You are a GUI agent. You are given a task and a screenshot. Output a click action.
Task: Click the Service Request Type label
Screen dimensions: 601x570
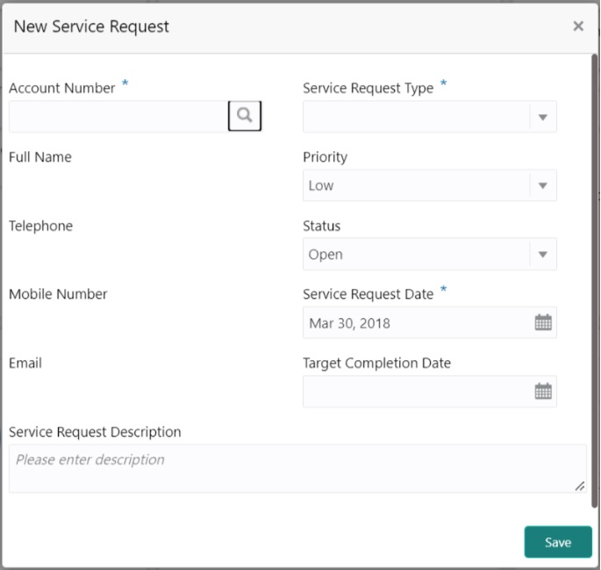tap(368, 88)
